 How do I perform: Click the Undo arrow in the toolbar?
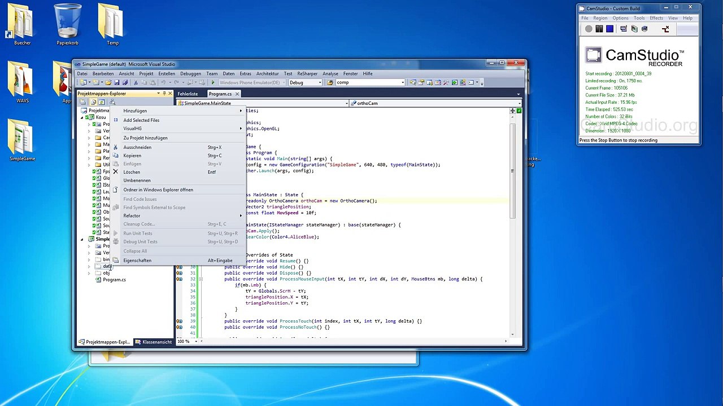click(x=163, y=83)
